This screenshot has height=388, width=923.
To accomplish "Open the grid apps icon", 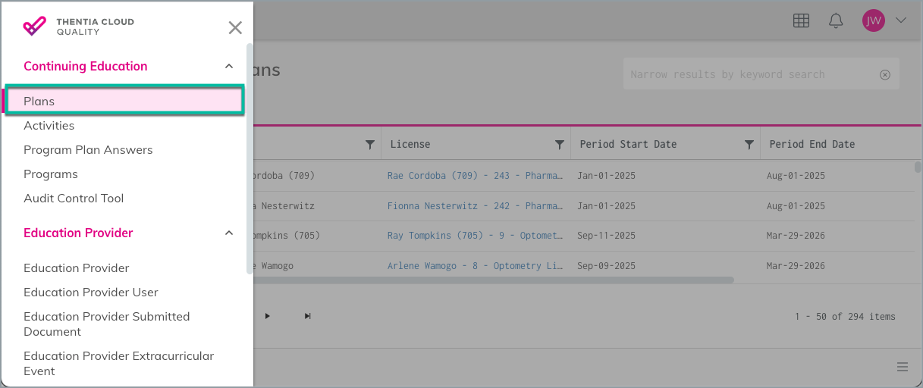I will pyautogui.click(x=801, y=21).
